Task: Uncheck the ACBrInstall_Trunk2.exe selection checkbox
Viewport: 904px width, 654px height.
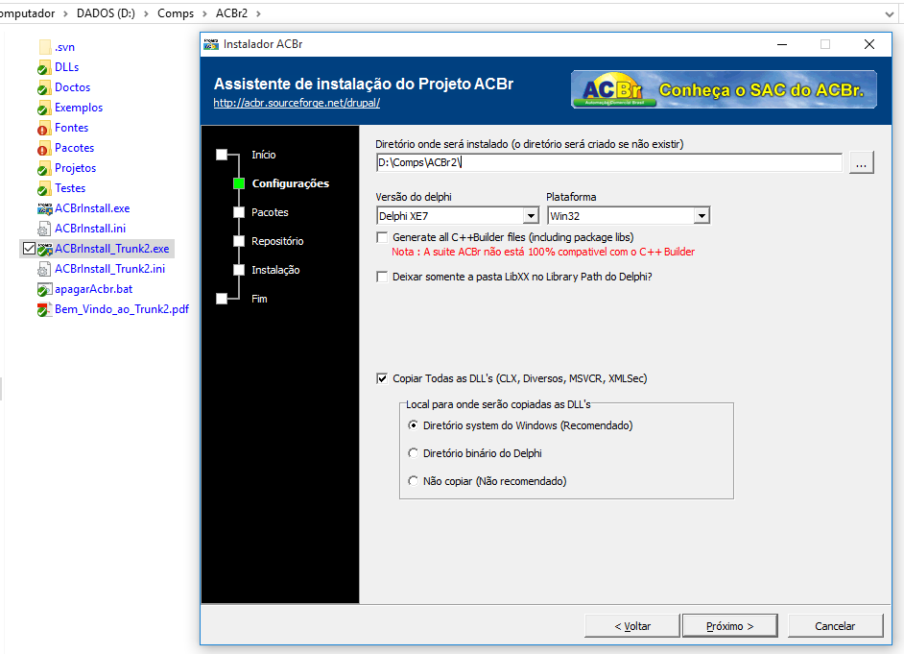Action: point(29,249)
